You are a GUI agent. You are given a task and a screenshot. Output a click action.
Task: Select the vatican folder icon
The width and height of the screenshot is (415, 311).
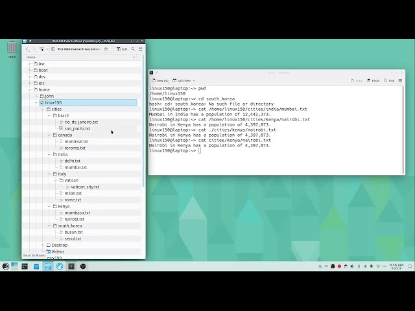(x=62, y=180)
